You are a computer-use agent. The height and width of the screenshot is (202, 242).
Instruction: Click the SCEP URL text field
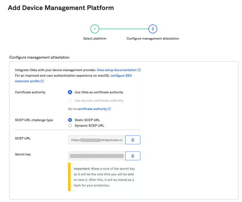pyautogui.click(x=97, y=140)
